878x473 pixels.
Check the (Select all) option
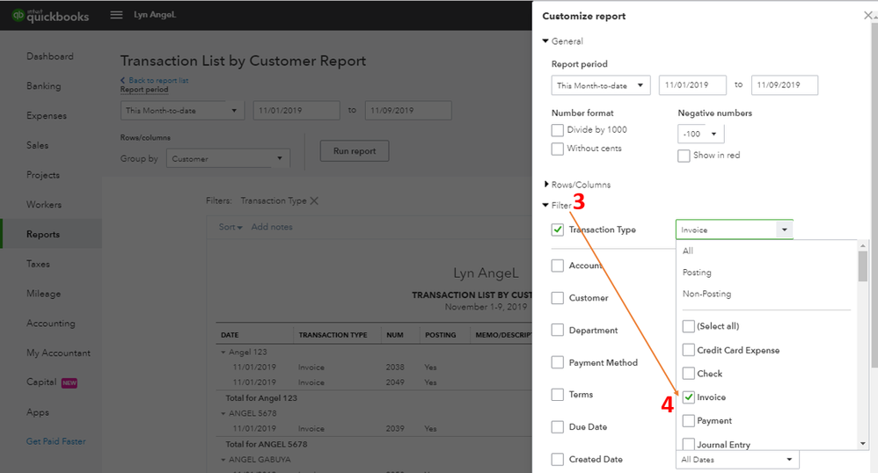pos(689,326)
